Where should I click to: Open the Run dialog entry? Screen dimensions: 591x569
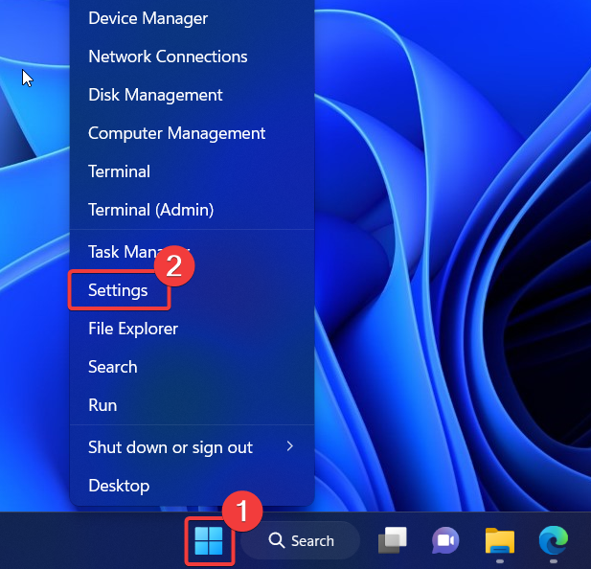(192, 405)
